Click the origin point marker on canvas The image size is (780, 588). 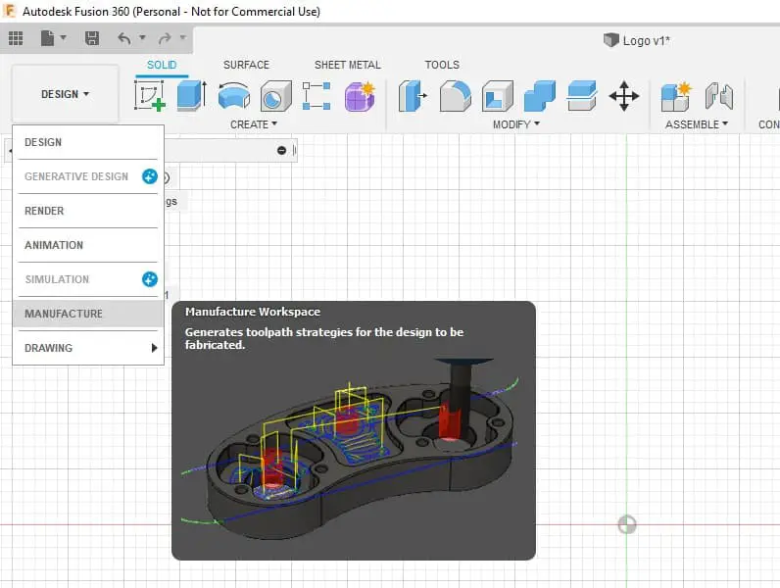click(627, 524)
